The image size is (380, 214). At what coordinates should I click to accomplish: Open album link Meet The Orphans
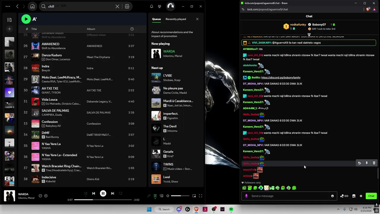pyautogui.click(x=98, y=57)
